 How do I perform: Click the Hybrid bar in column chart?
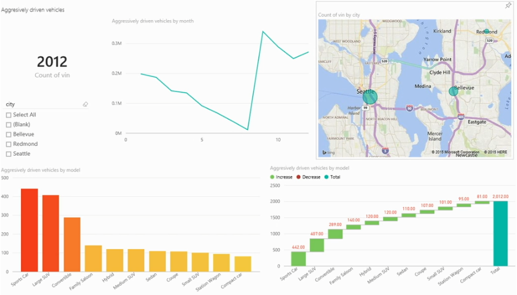(115, 261)
